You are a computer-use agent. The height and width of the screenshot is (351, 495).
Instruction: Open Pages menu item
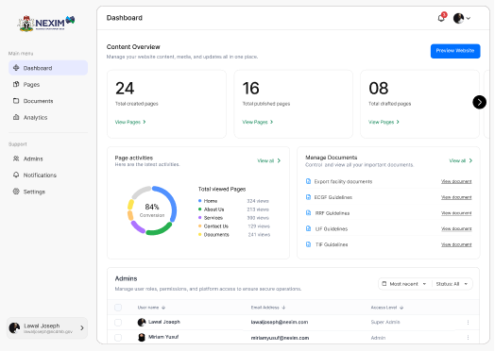pyautogui.click(x=48, y=84)
